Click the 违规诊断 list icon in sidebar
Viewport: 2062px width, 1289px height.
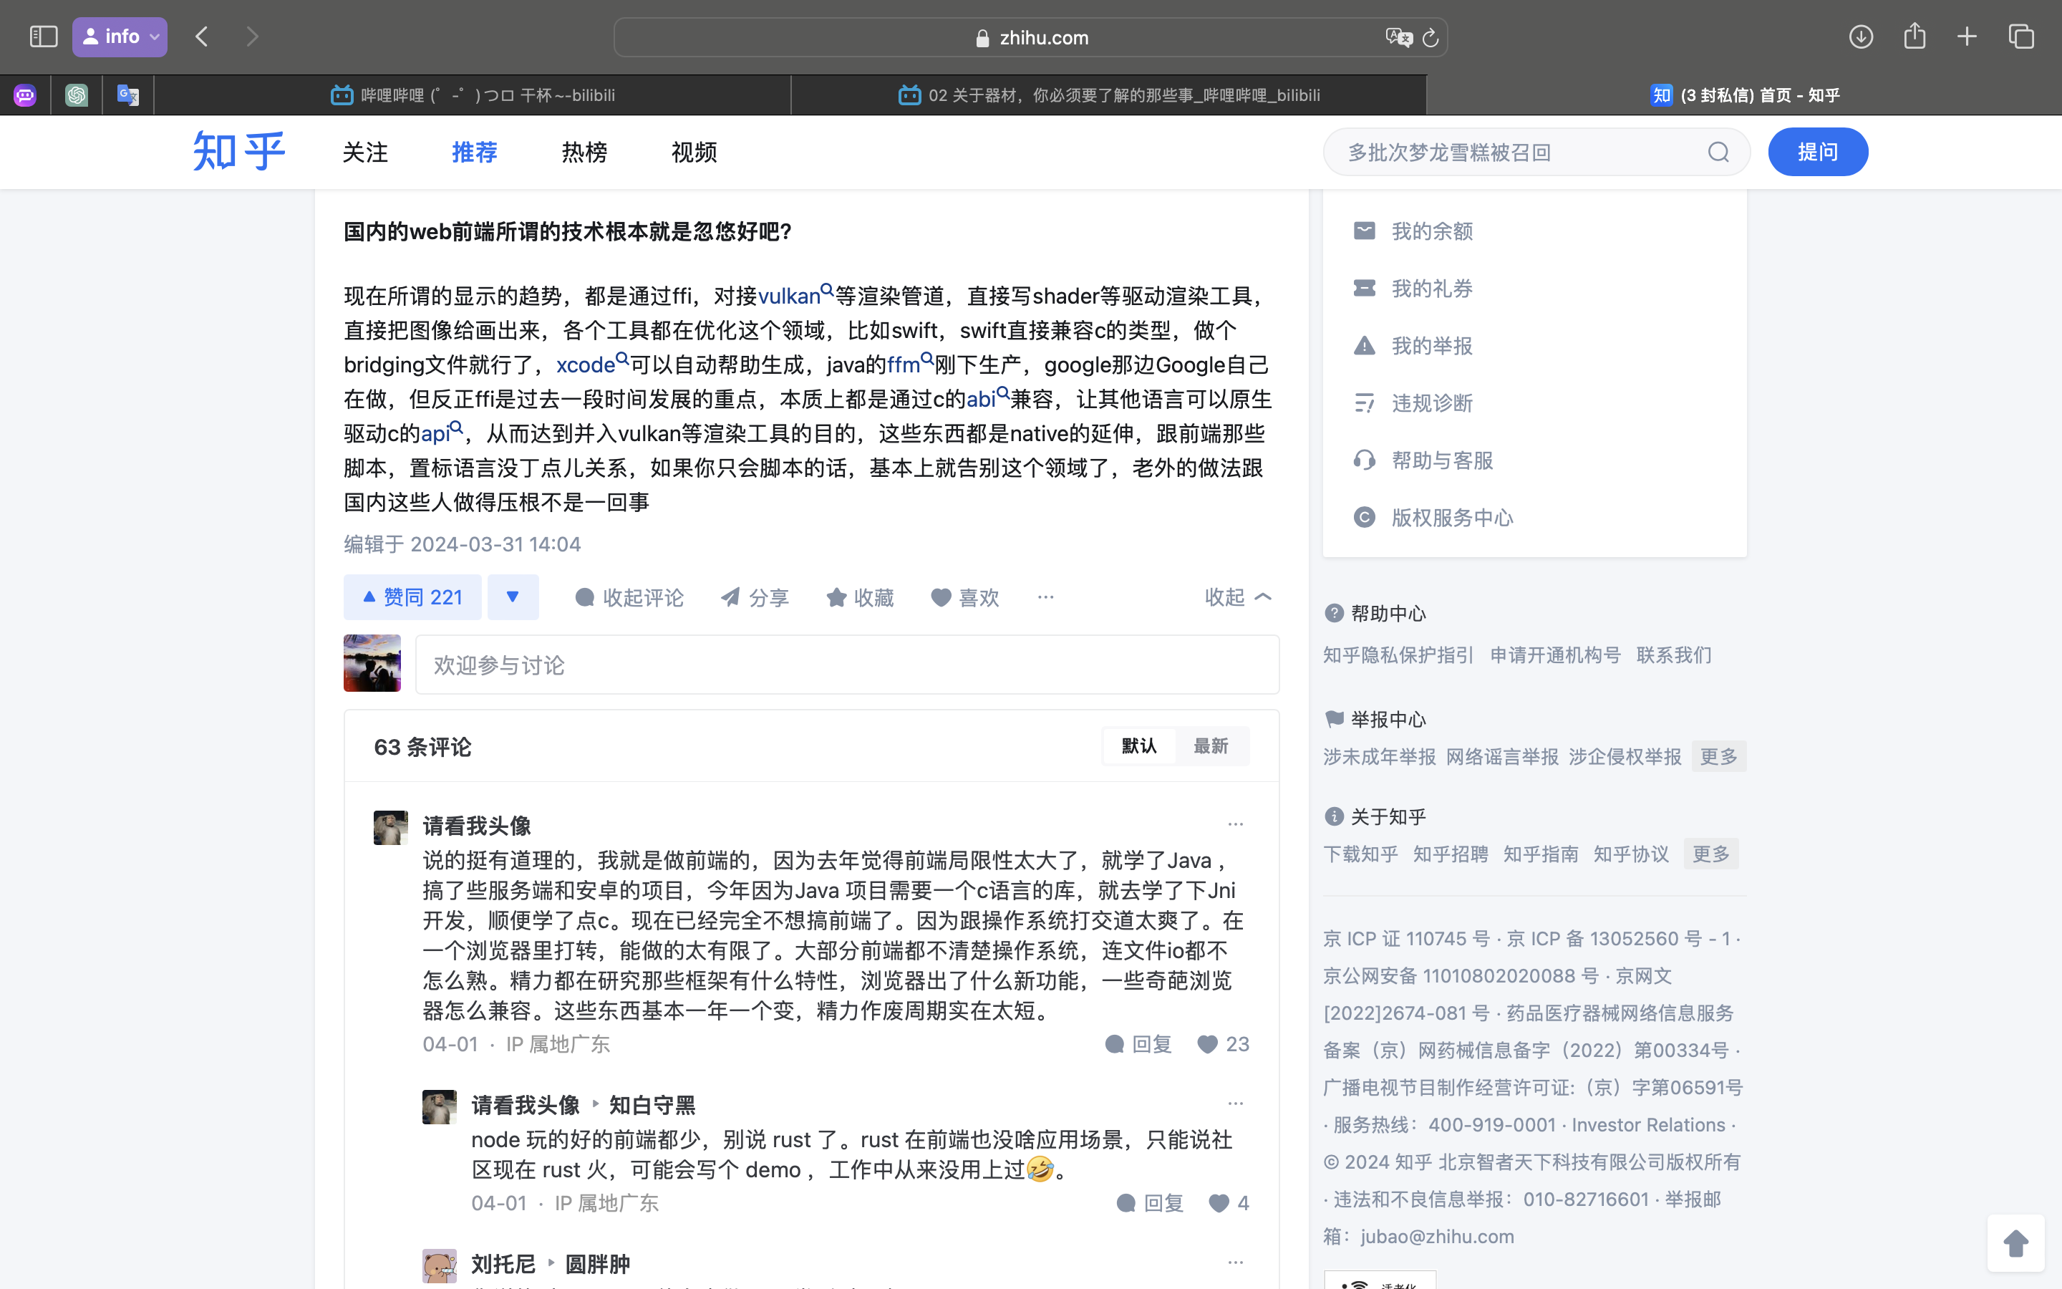(x=1364, y=402)
